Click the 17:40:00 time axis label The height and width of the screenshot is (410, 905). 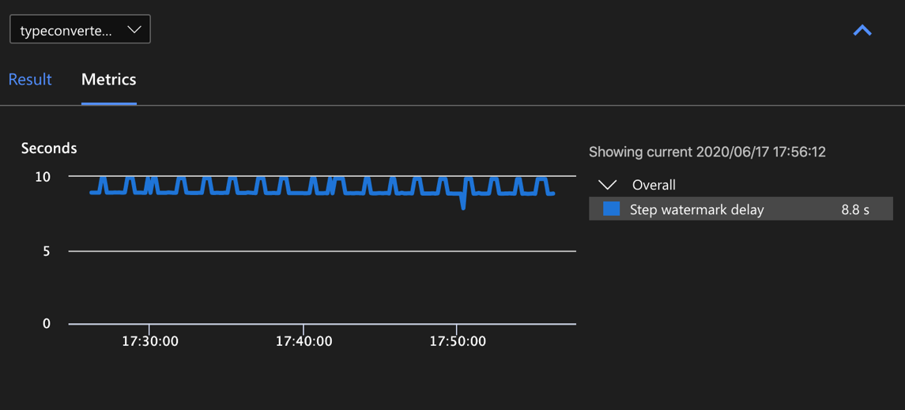point(304,341)
